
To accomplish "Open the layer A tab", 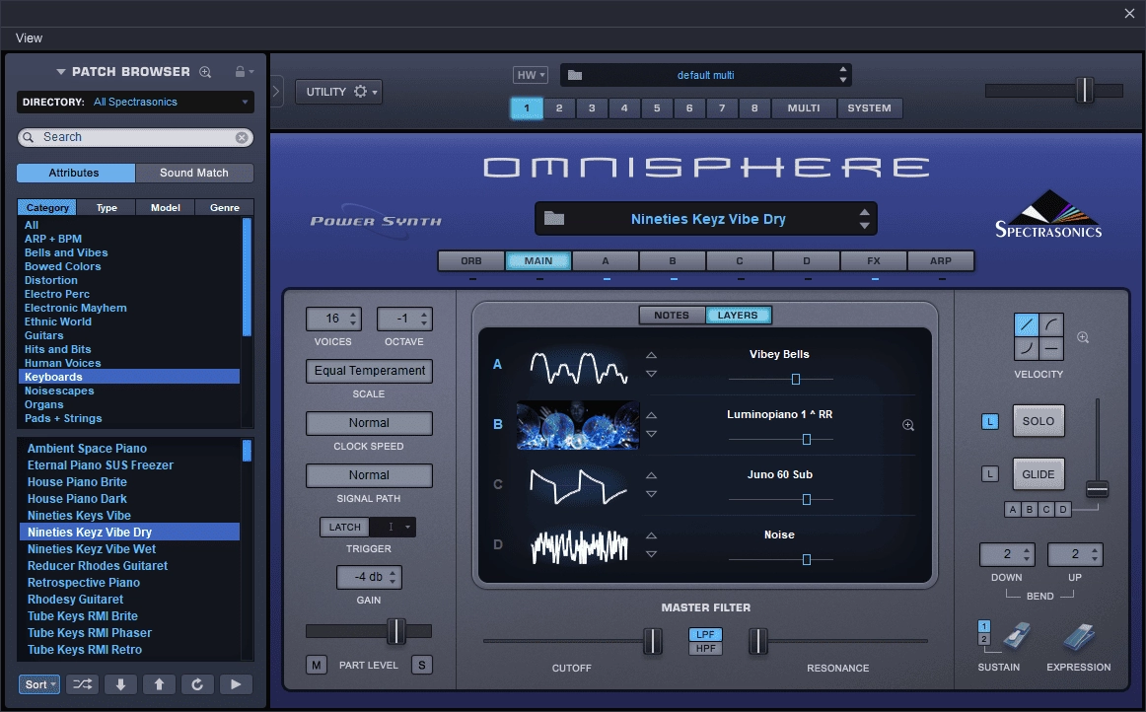I will point(606,261).
